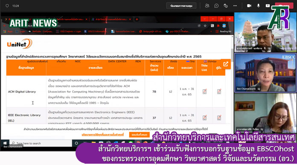The height and width of the screenshot is (165, 297).
Task: Open IEEE Electronic Library Title List PDF
Action: tap(204, 118)
